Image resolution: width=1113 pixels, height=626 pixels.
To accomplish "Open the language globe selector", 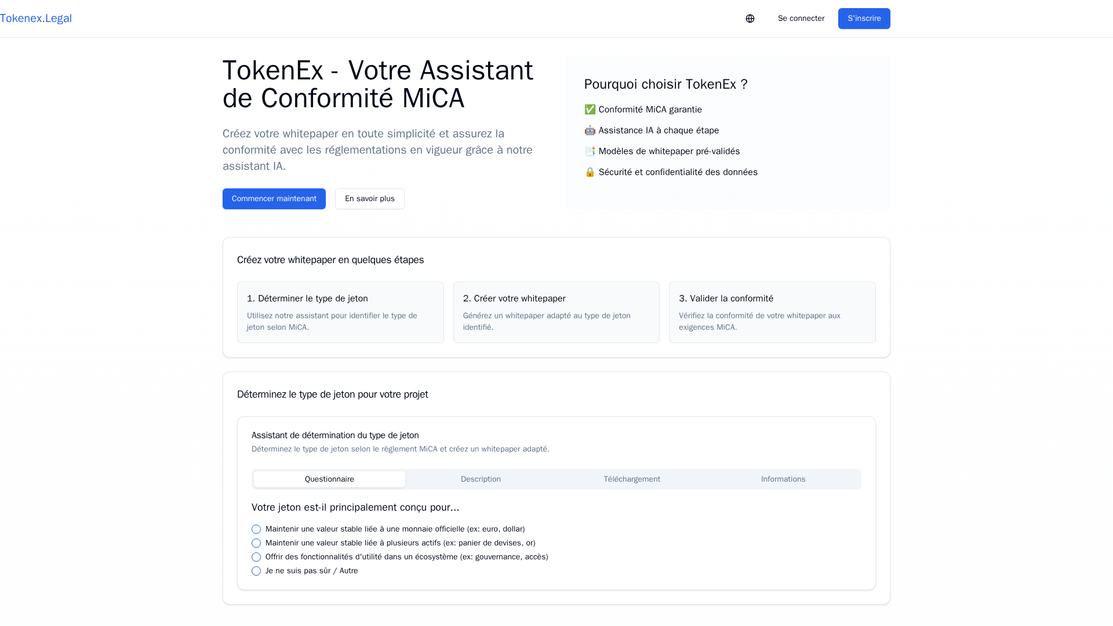I will [x=750, y=19].
